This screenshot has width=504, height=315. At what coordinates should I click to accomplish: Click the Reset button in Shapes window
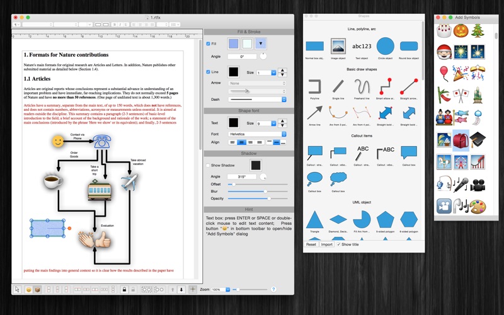pos(311,244)
